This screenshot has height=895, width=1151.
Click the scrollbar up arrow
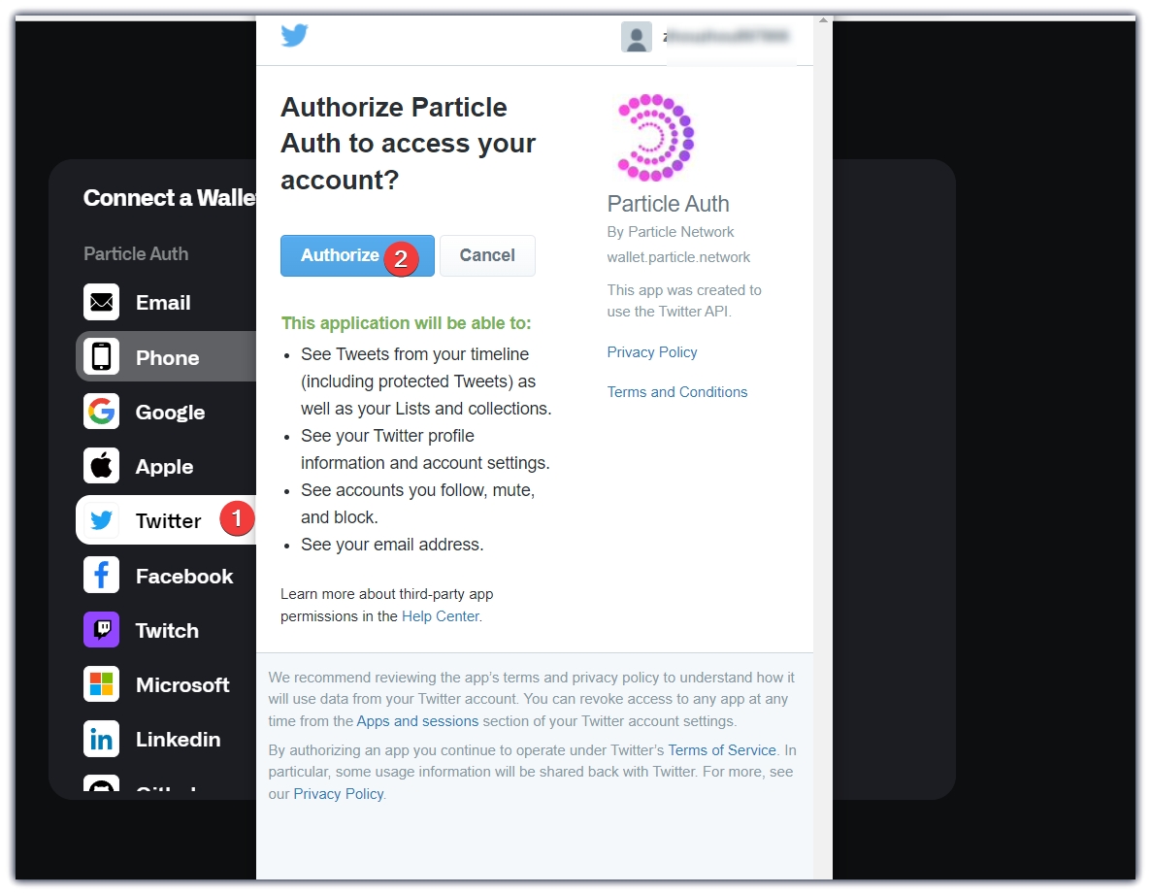point(823,20)
